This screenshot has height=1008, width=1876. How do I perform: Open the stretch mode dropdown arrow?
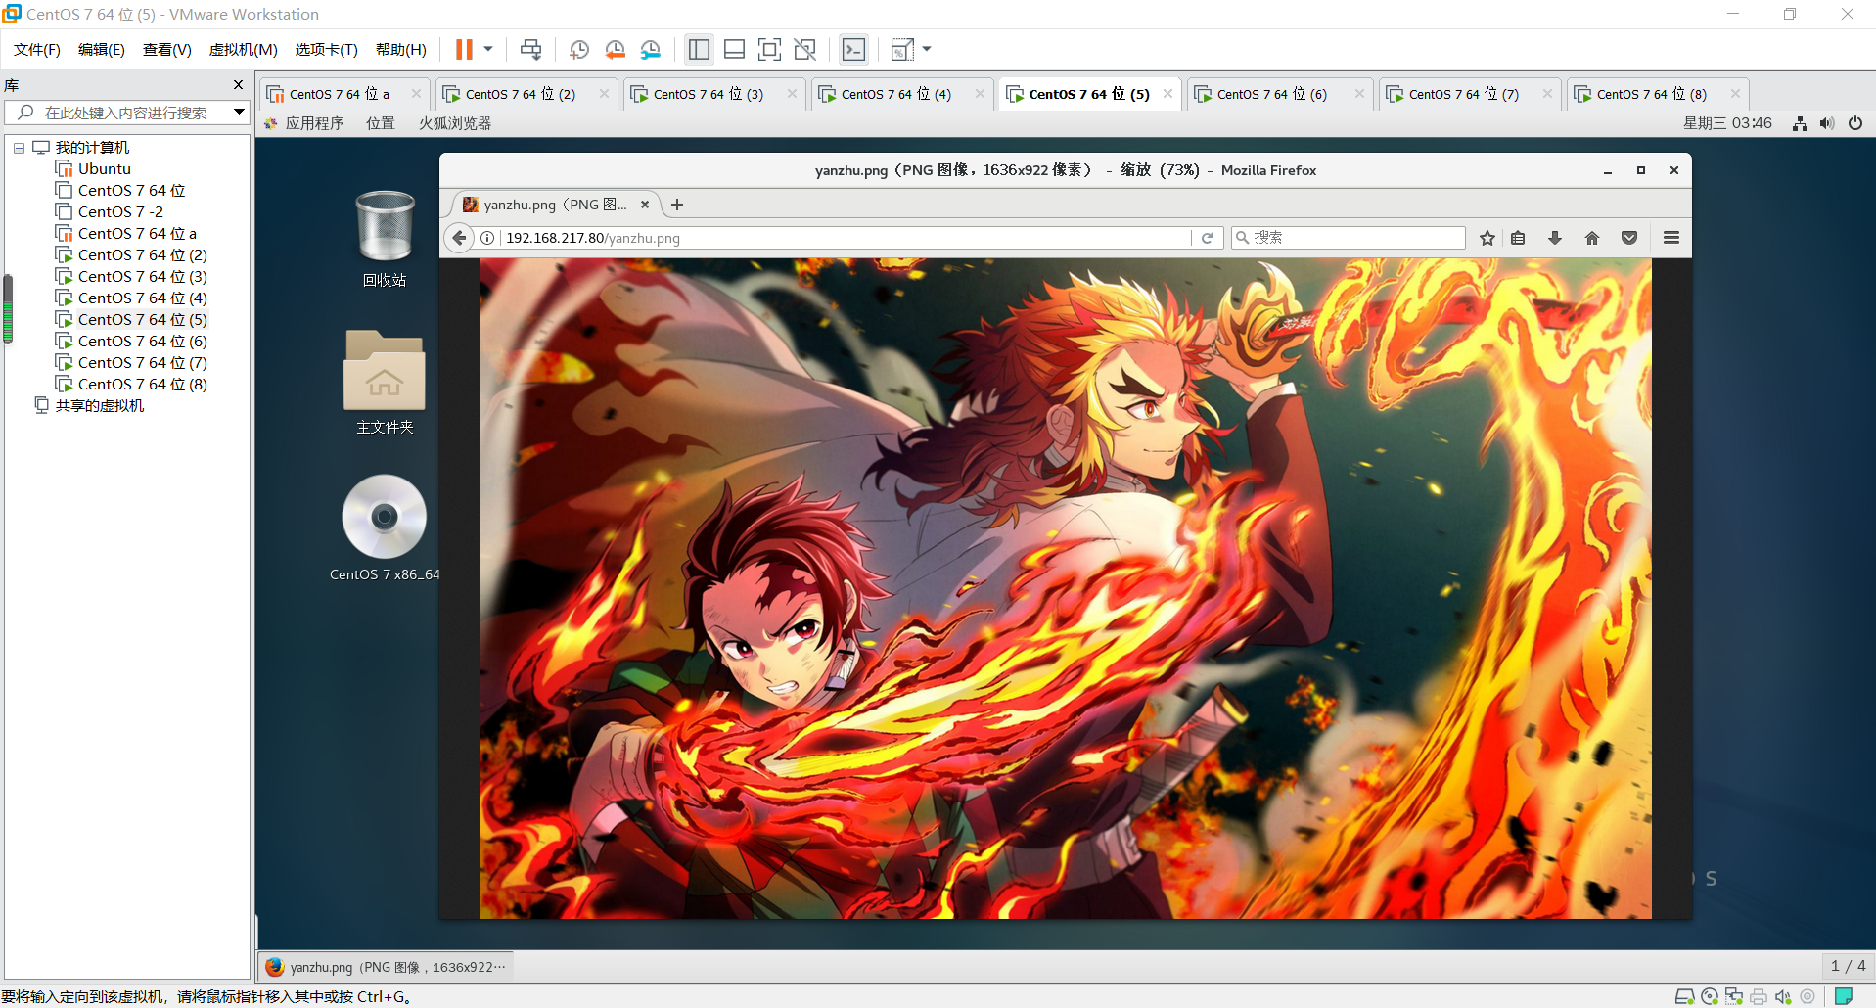[927, 50]
